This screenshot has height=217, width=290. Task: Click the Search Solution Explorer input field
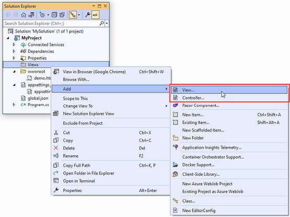(x=51, y=24)
